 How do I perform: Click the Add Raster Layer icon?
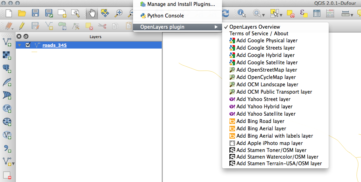pos(7,55)
